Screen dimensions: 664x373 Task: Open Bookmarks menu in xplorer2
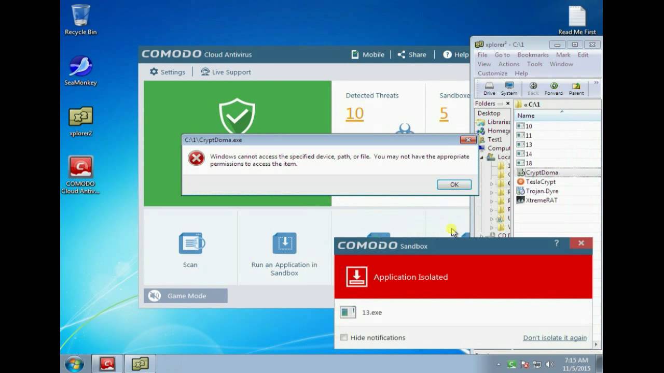tap(533, 55)
